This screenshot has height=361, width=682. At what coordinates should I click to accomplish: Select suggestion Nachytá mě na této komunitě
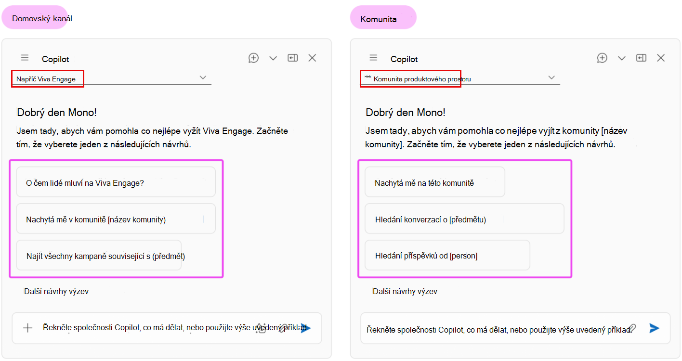[435, 182]
